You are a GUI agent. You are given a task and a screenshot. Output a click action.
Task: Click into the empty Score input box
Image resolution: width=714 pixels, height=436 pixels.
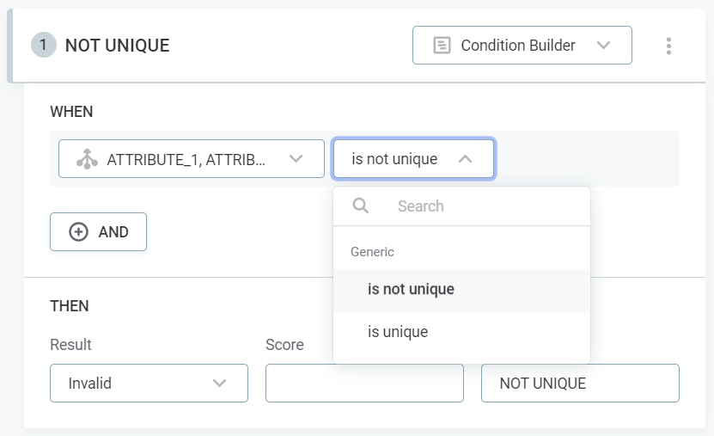tap(364, 384)
